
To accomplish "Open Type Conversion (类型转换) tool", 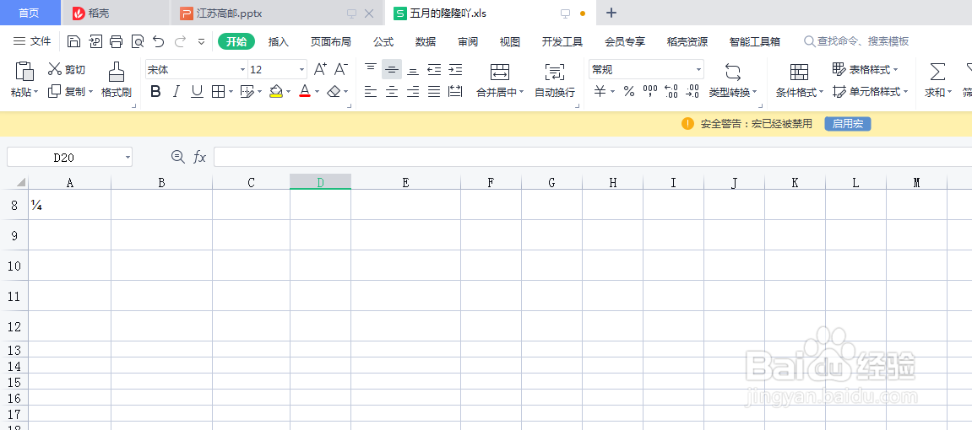I will pyautogui.click(x=733, y=80).
